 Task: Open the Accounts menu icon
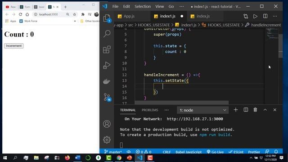pos(107,124)
